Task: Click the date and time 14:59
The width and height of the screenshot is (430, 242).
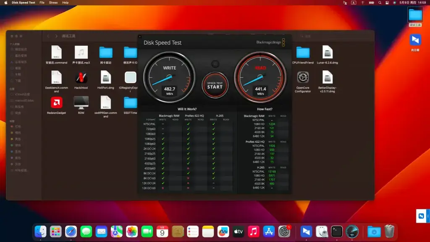Action: point(413,3)
